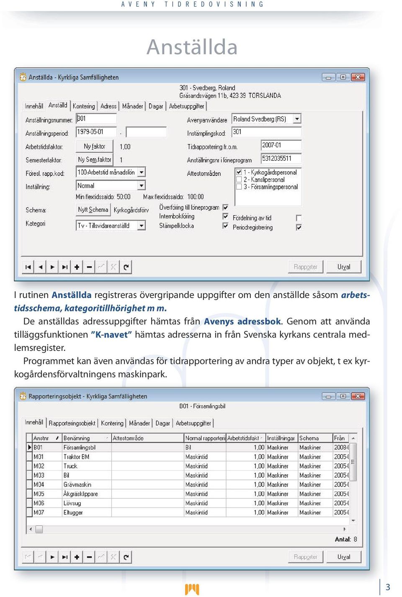Select the Grävmaskin table cell
Image resolution: width=402 pixels, height=597 pixels.
tap(87, 485)
